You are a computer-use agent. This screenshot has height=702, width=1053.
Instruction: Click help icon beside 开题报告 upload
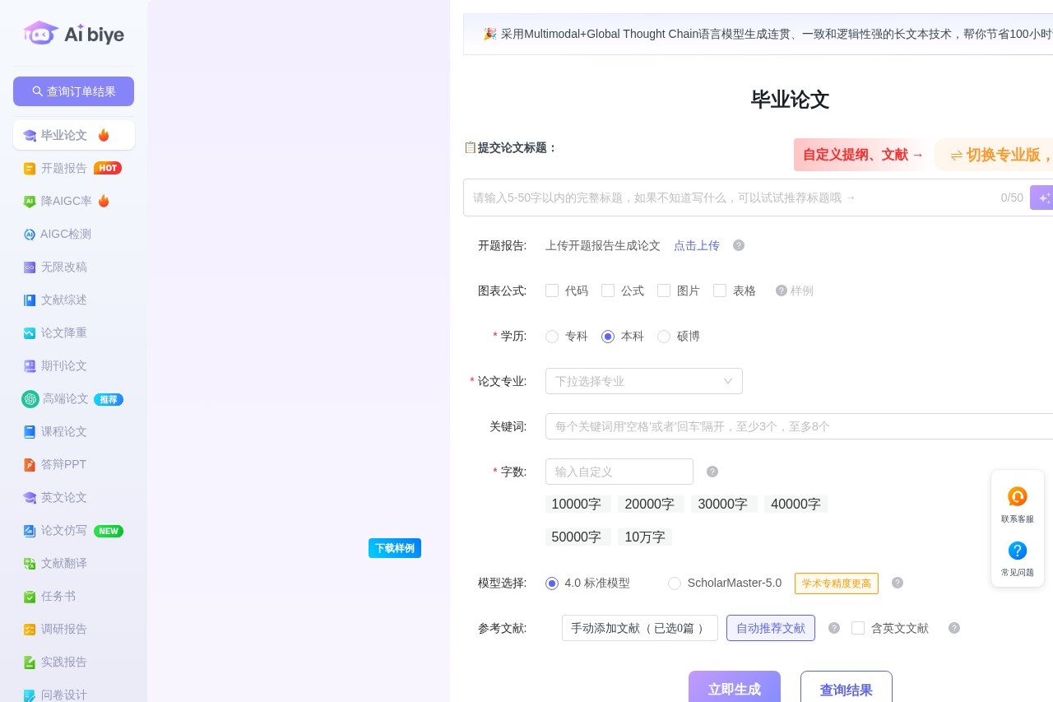pyautogui.click(x=739, y=245)
